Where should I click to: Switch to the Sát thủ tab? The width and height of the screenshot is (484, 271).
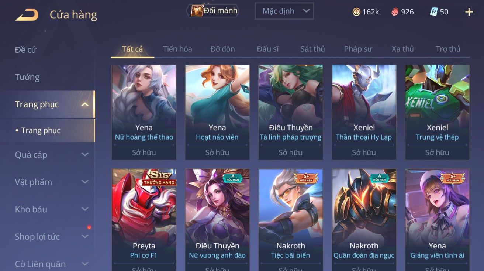point(312,49)
